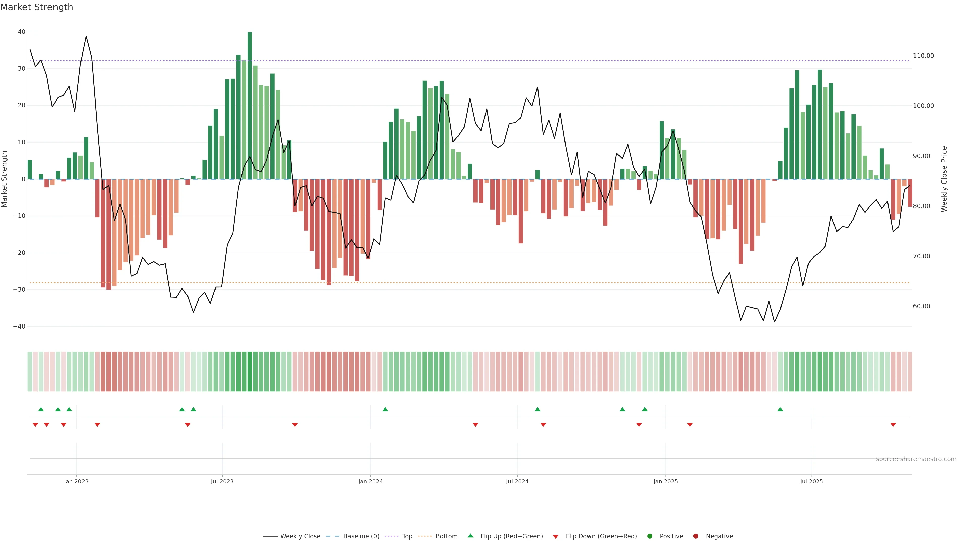
Task: Click the flip-up marker just after July 2024
Action: pyautogui.click(x=537, y=409)
